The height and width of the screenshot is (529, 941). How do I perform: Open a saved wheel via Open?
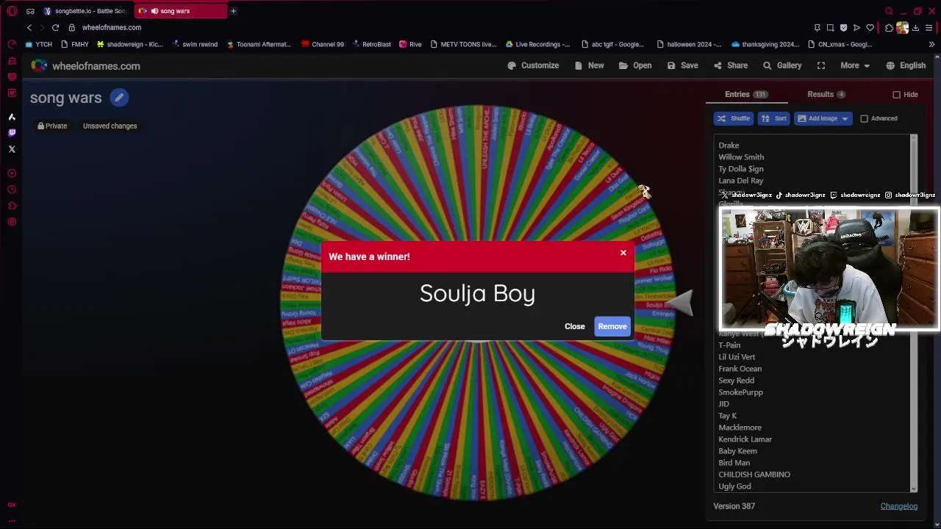635,65
